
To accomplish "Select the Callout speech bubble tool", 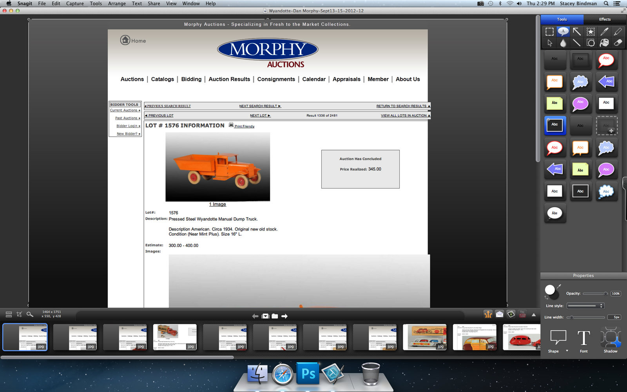I will tap(563, 32).
